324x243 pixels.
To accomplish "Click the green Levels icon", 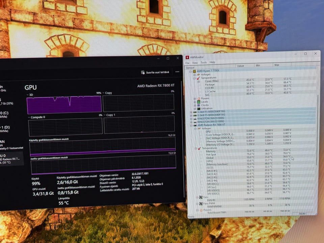I will pos(199,102).
